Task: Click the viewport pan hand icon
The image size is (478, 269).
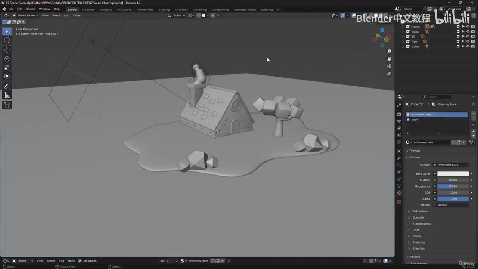Action: [x=389, y=59]
